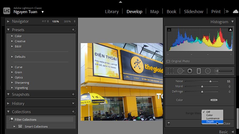
Task: Show the top panel with the arrow
Action: click(120, 2)
